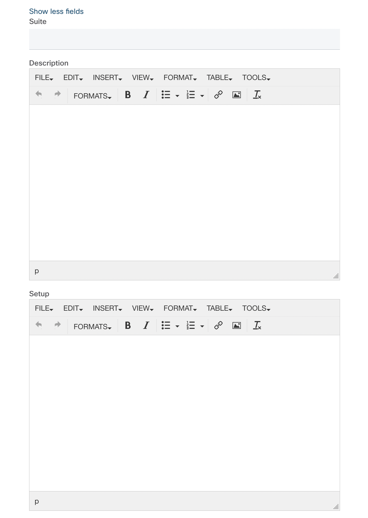The image size is (368, 518).
Task: Clear formatting in the Description editor
Action: (257, 95)
